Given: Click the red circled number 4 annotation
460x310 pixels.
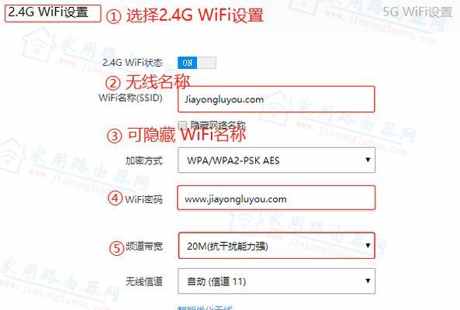Looking at the screenshot, I should [x=115, y=198].
